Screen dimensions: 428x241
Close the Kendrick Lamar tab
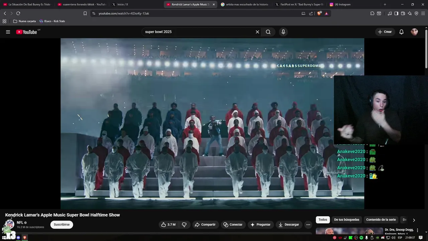tap(213, 4)
